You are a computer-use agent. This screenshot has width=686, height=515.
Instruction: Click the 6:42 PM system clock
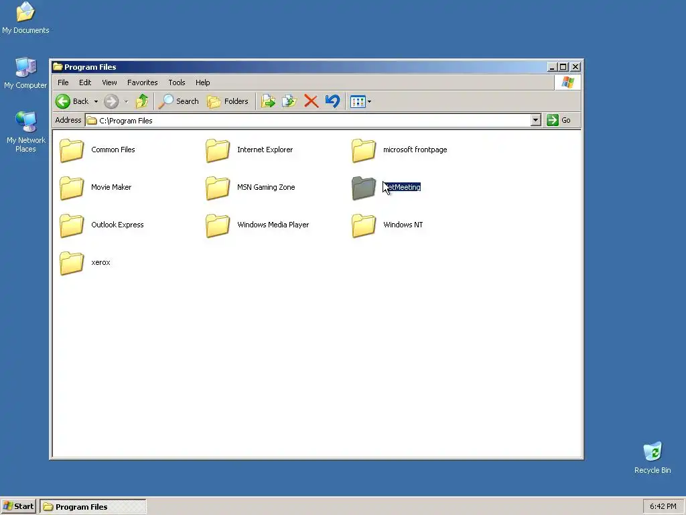663,506
